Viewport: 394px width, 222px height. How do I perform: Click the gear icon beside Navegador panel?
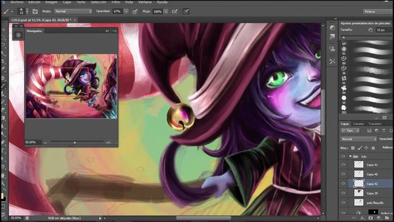[18, 35]
